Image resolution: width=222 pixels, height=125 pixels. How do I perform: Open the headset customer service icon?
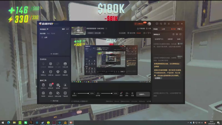[x=161, y=24]
